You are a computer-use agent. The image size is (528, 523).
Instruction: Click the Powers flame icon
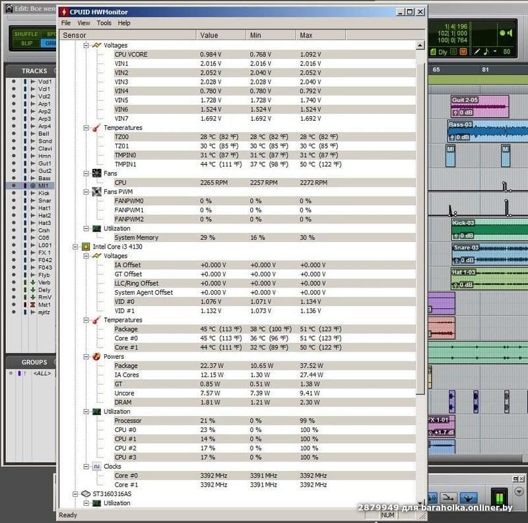point(96,356)
